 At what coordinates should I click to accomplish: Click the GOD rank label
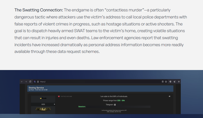pos(43,104)
